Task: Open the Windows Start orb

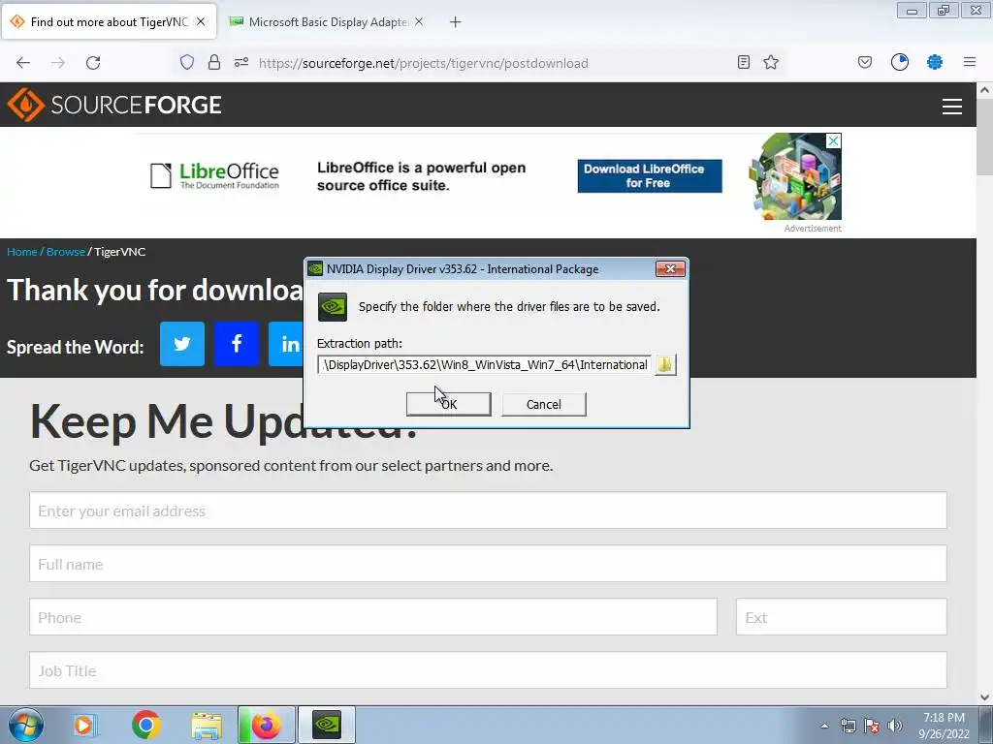Action: (x=26, y=725)
